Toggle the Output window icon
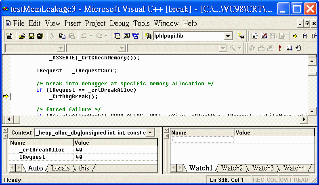 [x=126, y=36]
